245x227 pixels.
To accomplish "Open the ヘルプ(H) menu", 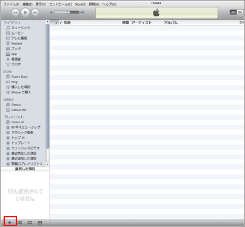I will click(x=109, y=4).
